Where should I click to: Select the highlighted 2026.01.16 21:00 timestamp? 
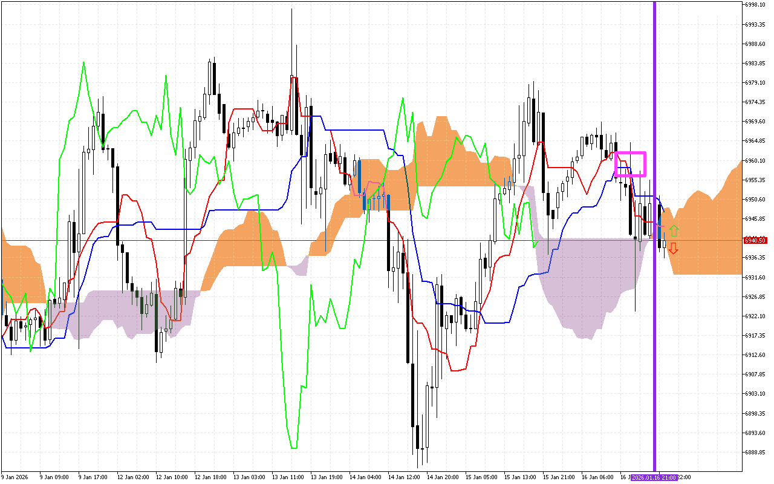tap(654, 477)
